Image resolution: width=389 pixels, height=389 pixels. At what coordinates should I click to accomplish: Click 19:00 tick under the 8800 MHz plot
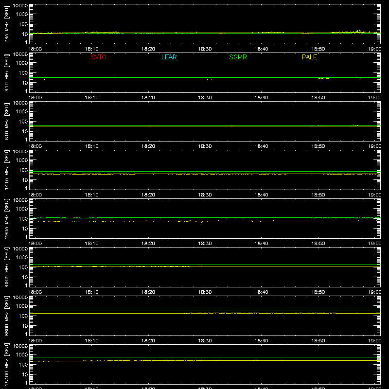click(374, 341)
